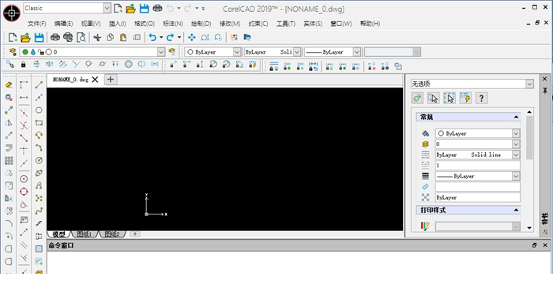The width and height of the screenshot is (553, 284).
Task: Open the 修改(M) menu
Action: [x=230, y=24]
